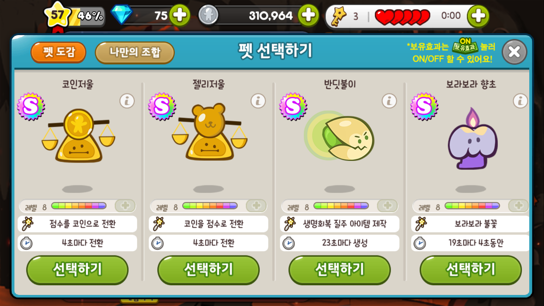Click the 반딧불이 level upgrade plus

(x=387, y=206)
